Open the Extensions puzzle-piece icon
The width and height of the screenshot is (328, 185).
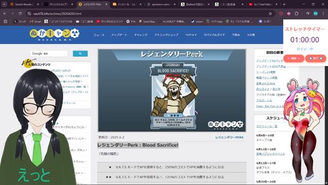(297, 14)
